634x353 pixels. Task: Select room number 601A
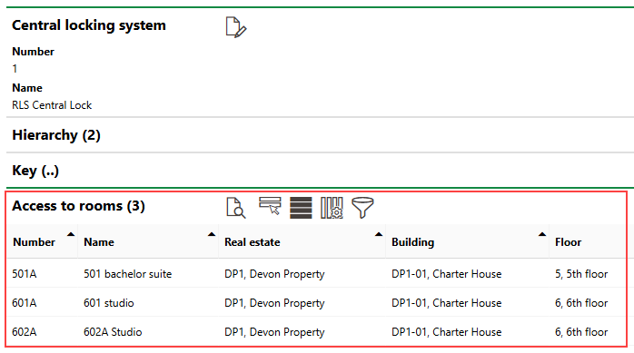coord(25,303)
